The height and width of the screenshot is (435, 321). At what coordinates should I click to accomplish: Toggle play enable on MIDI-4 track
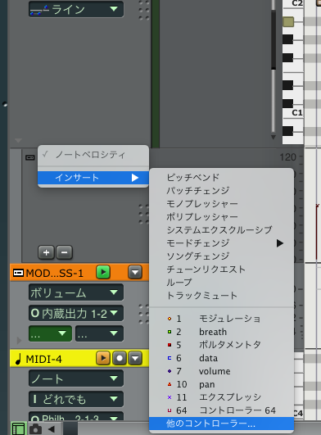pyautogui.click(x=103, y=358)
